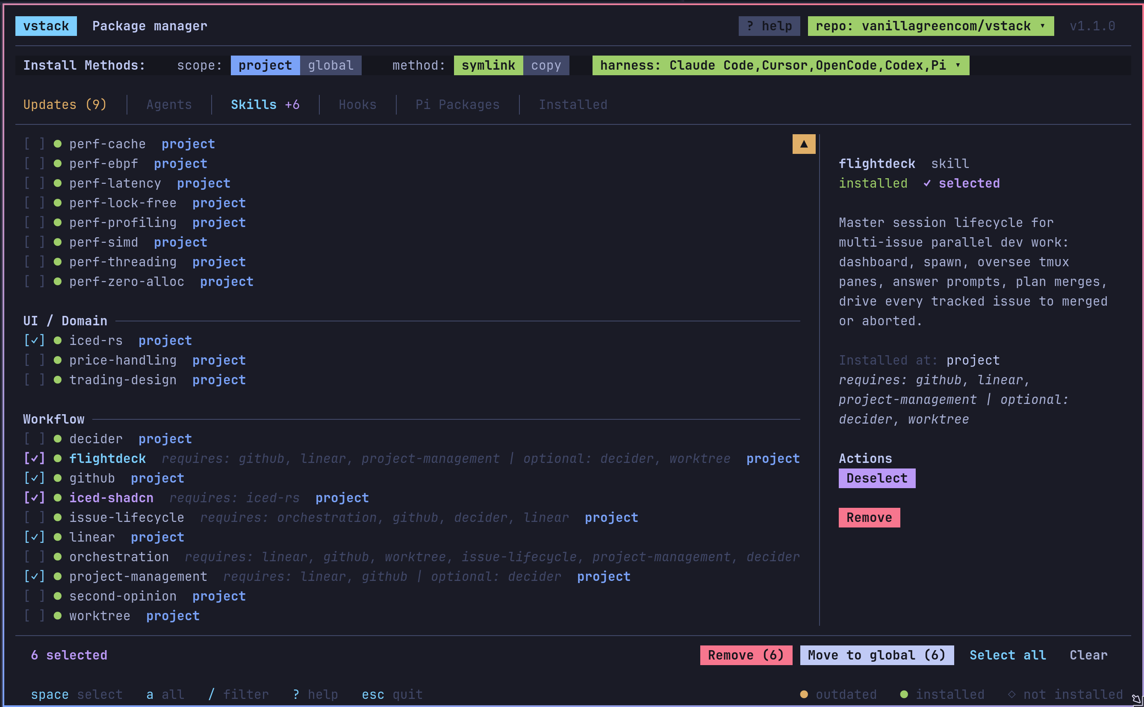Select the perf-latency row
1144x707 pixels.
(411, 183)
